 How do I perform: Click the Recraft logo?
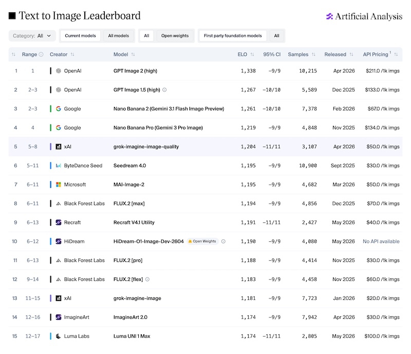coord(59,222)
